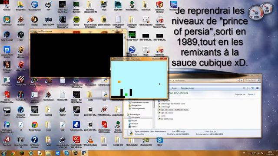278x156 pixels.
Task: Click the Windows Start orb
Action: (4, 153)
